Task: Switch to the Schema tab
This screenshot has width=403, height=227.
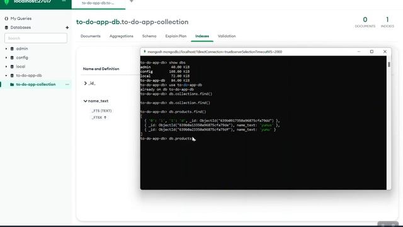Action: point(149,36)
